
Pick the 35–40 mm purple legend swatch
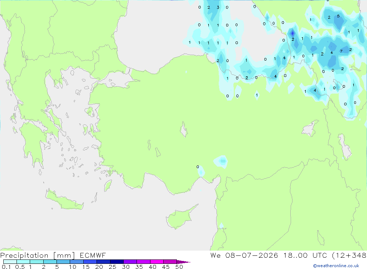tap(143, 262)
